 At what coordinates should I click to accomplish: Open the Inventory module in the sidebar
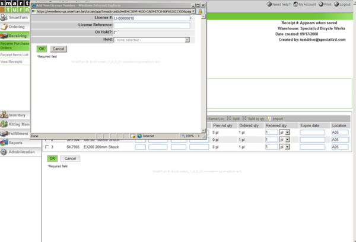[x=15, y=115]
